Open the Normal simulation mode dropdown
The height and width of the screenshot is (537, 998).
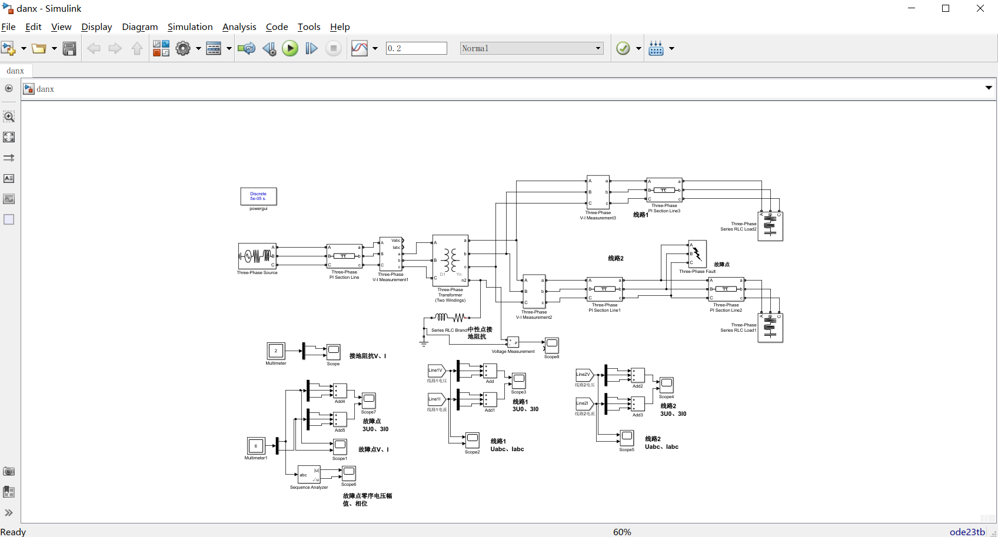click(x=532, y=48)
